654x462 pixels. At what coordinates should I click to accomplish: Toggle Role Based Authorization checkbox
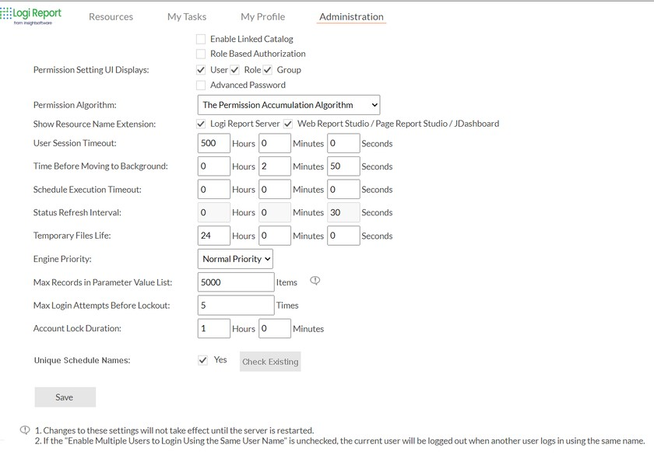(x=201, y=54)
